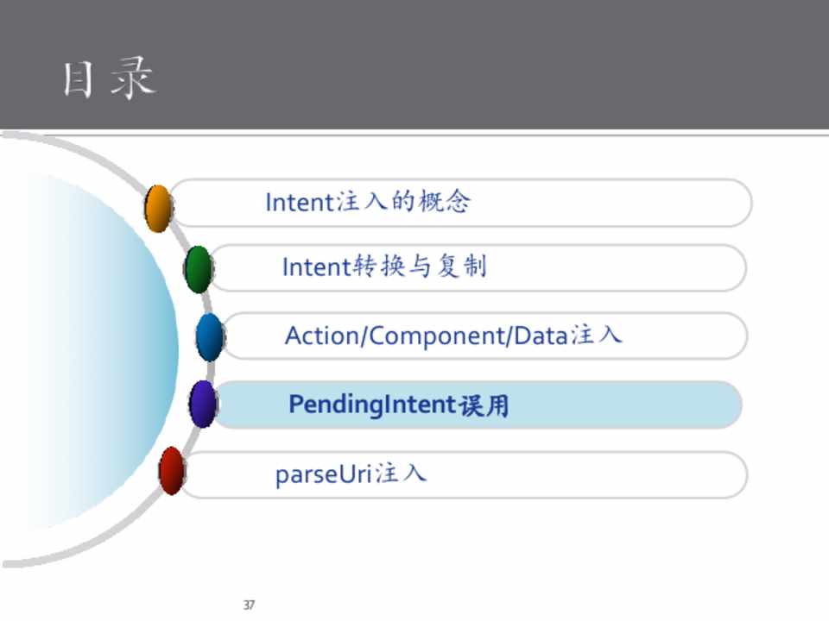829x621 pixels.
Task: Click the 目录 slide title
Action: pyautogui.click(x=109, y=79)
